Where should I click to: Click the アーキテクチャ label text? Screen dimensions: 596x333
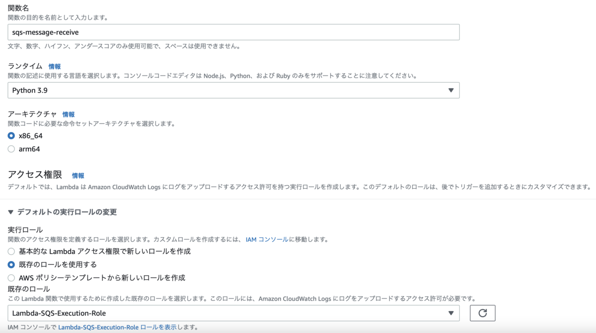[x=32, y=114]
